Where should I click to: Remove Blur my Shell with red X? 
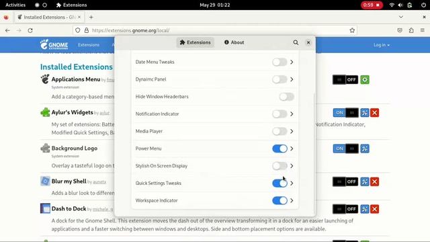point(375,182)
